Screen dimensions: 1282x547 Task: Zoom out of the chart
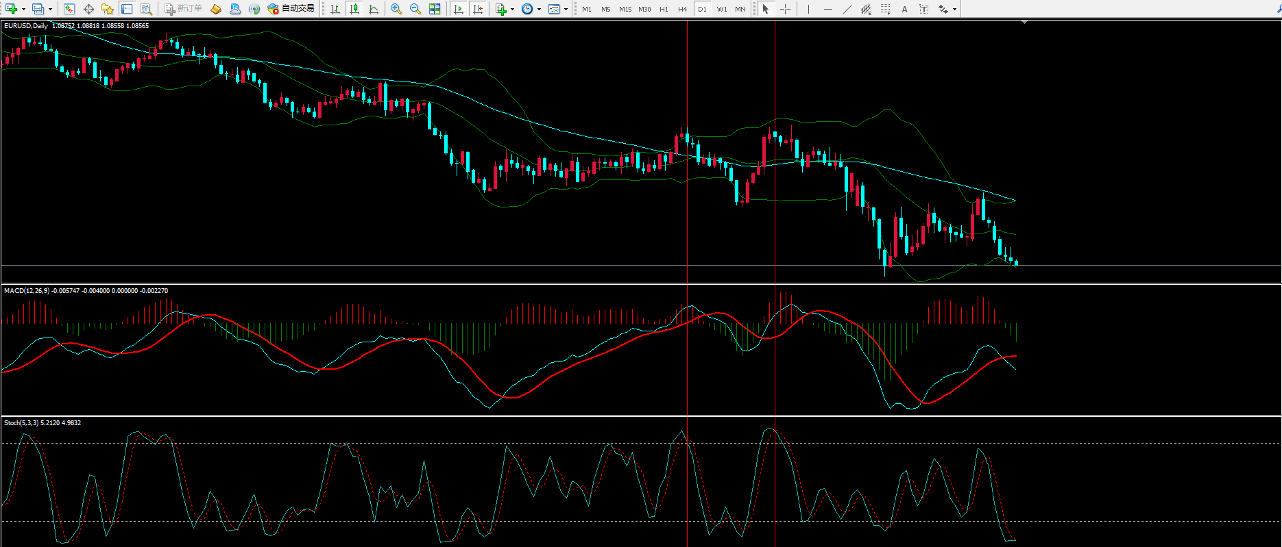point(415,9)
